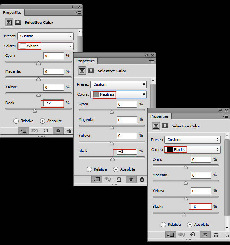Open panel flyout menu in Whites panel
This screenshot has height=245, width=230.
pos(78,12)
